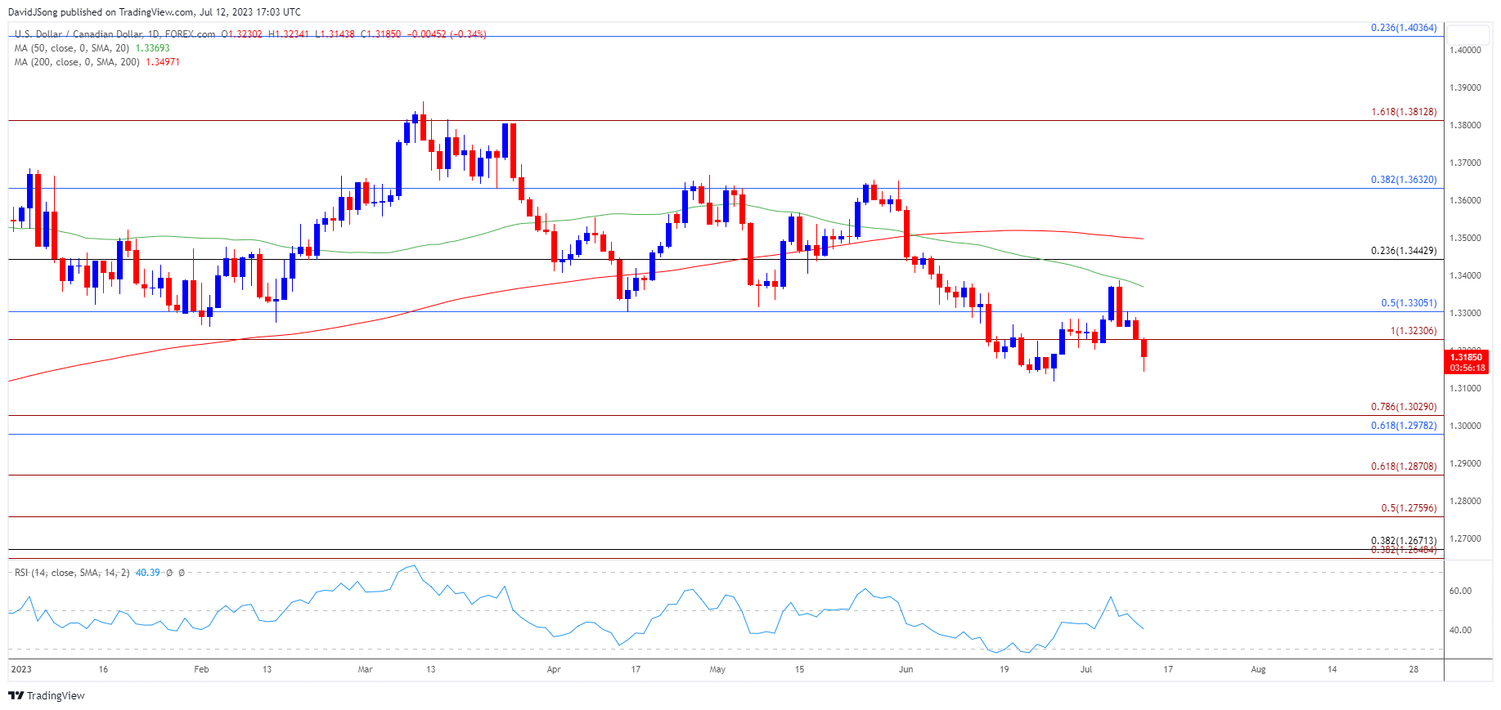Click the red current price tag 1.31850
Image resolution: width=1501 pixels, height=710 pixels.
1466,357
